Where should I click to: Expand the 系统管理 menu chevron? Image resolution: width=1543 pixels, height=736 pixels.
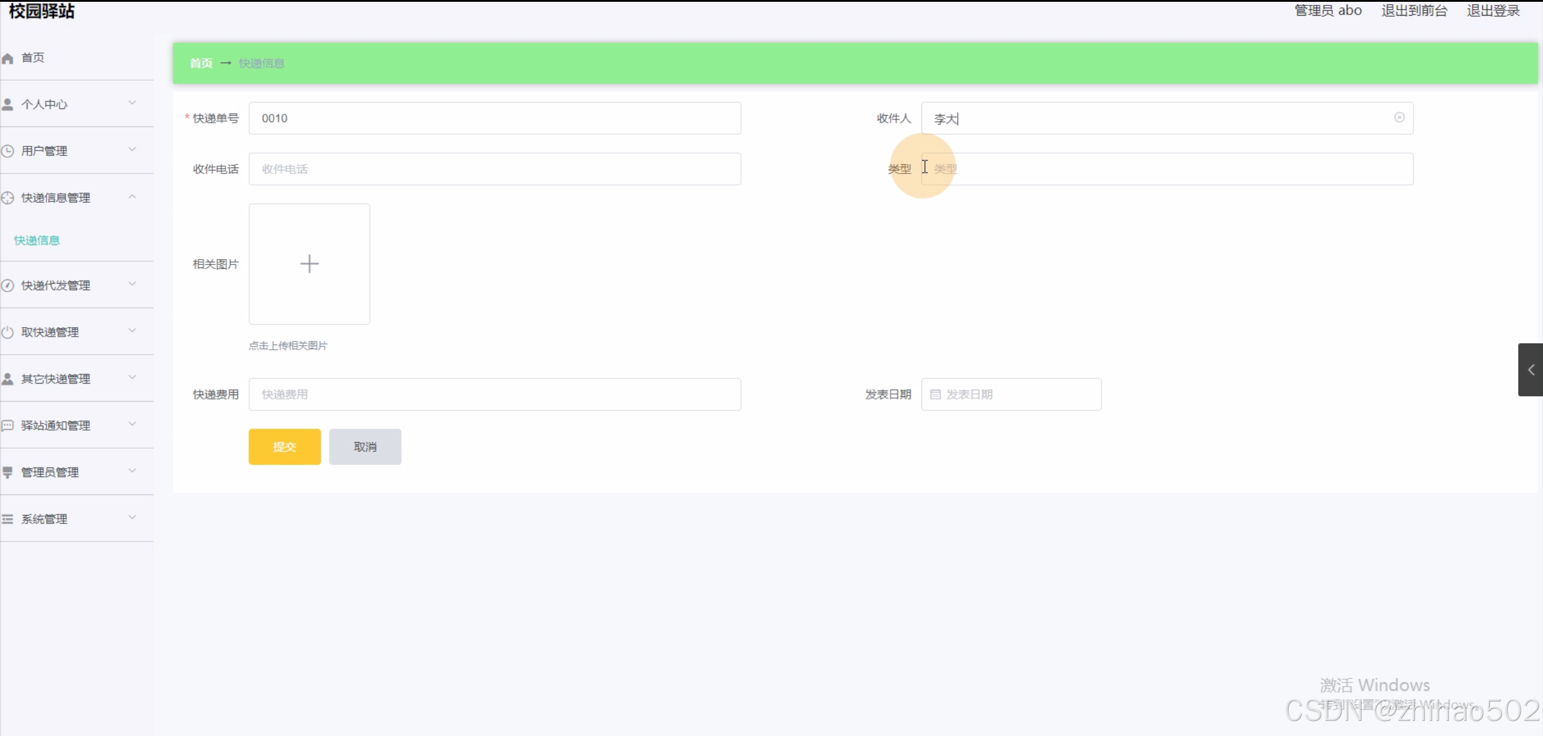[x=132, y=517]
